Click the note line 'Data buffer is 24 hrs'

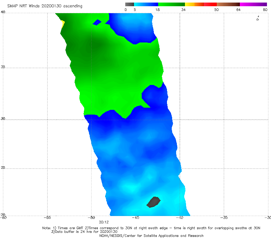click(84, 232)
